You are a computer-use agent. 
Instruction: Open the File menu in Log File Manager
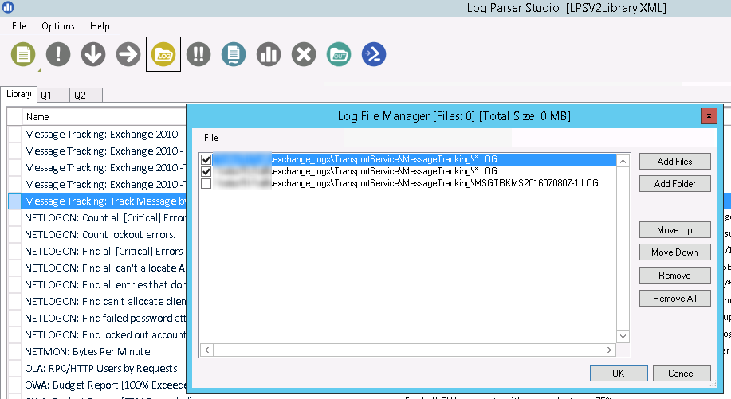click(x=211, y=138)
